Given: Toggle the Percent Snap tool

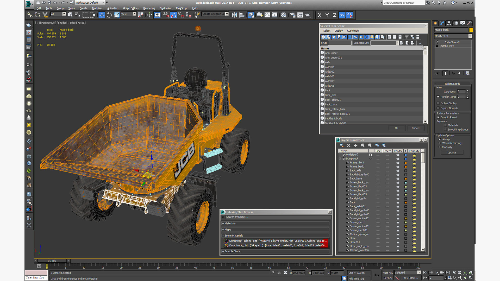Looking at the screenshot, I should [x=181, y=15].
